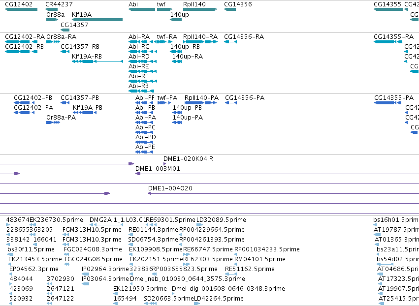Select the DME1-003M01 BAC label
This screenshot has width=419, height=306.
(x=158, y=169)
